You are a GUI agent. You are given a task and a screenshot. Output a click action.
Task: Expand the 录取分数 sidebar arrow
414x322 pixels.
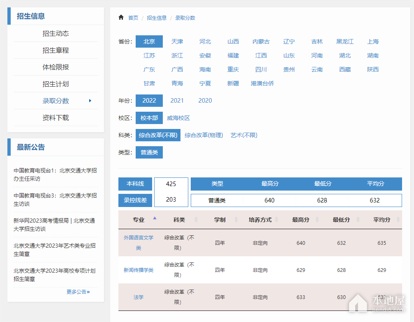[x=90, y=101]
